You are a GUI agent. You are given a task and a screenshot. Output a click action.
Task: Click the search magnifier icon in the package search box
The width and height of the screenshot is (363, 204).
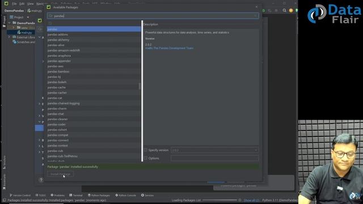tap(50, 16)
